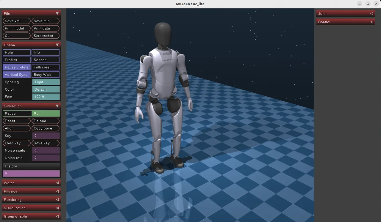Screen dimensions: 381x222
Task: Change the Spacing value Tight
Action: [x=46, y=82]
